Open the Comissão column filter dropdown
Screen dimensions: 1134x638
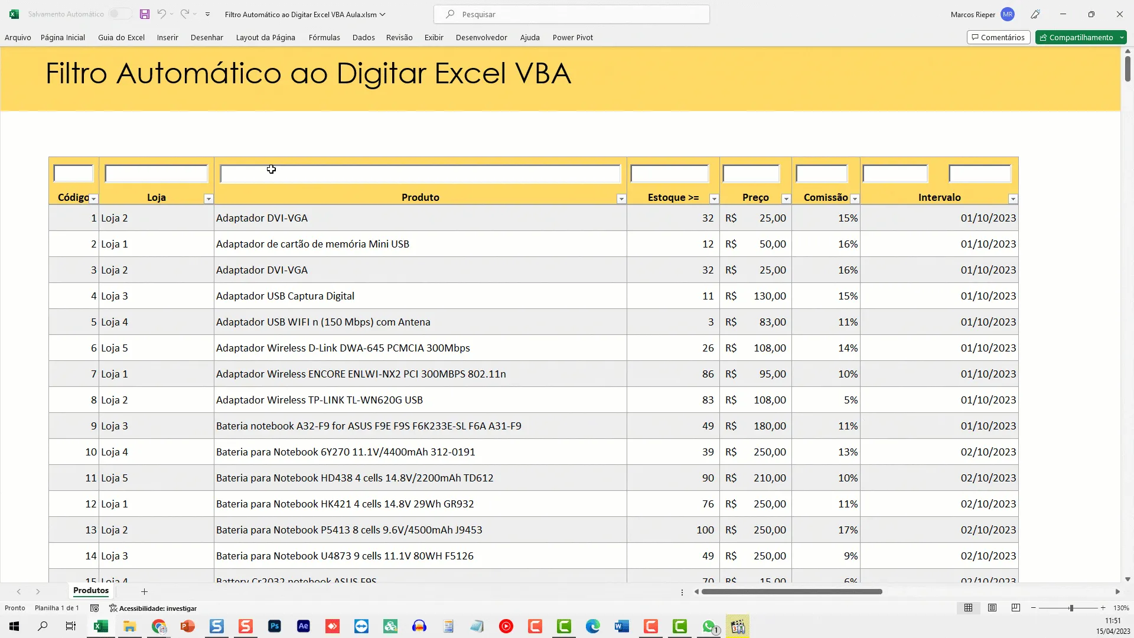[855, 199]
